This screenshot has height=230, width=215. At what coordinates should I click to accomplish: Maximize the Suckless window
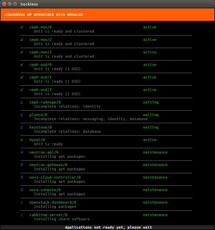(x=14, y=4)
